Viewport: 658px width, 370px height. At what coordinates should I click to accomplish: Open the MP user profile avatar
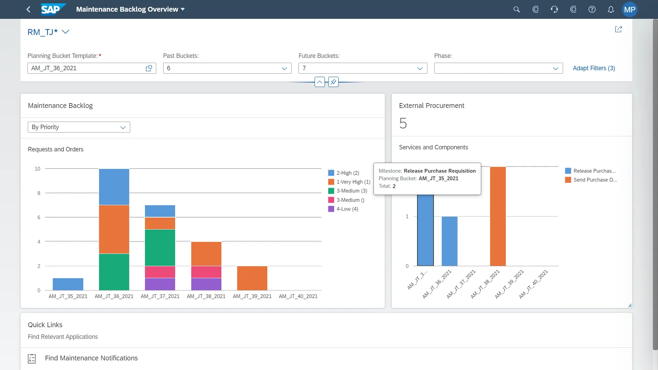[630, 9]
